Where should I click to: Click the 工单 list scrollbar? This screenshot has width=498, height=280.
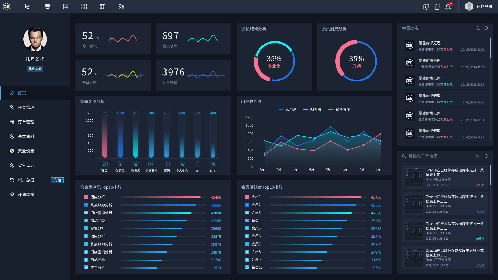[490, 175]
